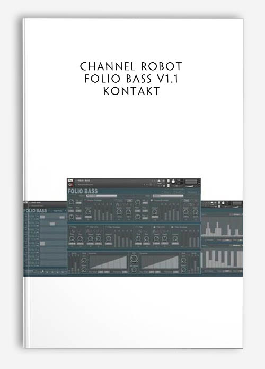Click the "CHANNEL ROBOT" heading text on the cover

pos(131,66)
